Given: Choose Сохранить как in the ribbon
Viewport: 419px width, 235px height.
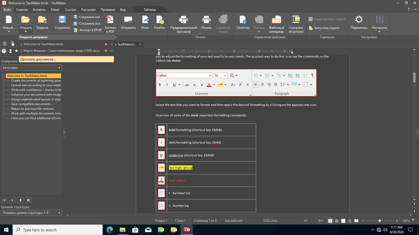Looking at the screenshot, I should click(x=87, y=17).
